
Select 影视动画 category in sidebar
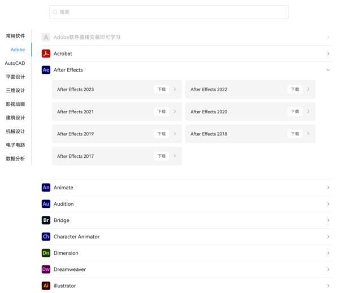coord(15,104)
